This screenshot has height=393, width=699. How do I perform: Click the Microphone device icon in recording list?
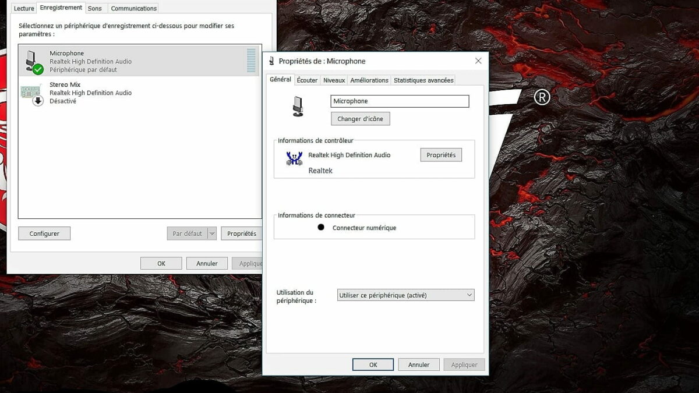click(x=33, y=62)
